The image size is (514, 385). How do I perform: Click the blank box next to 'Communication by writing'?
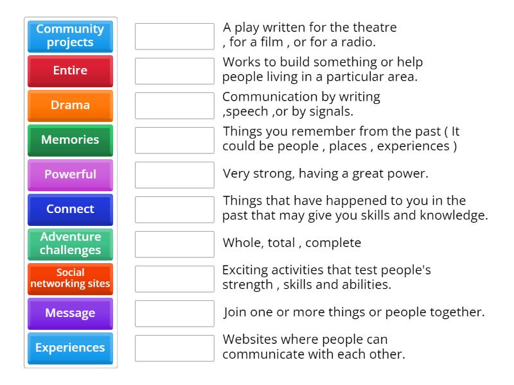174,105
